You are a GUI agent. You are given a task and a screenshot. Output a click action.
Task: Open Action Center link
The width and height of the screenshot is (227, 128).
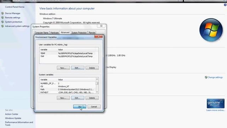(x=12, y=114)
